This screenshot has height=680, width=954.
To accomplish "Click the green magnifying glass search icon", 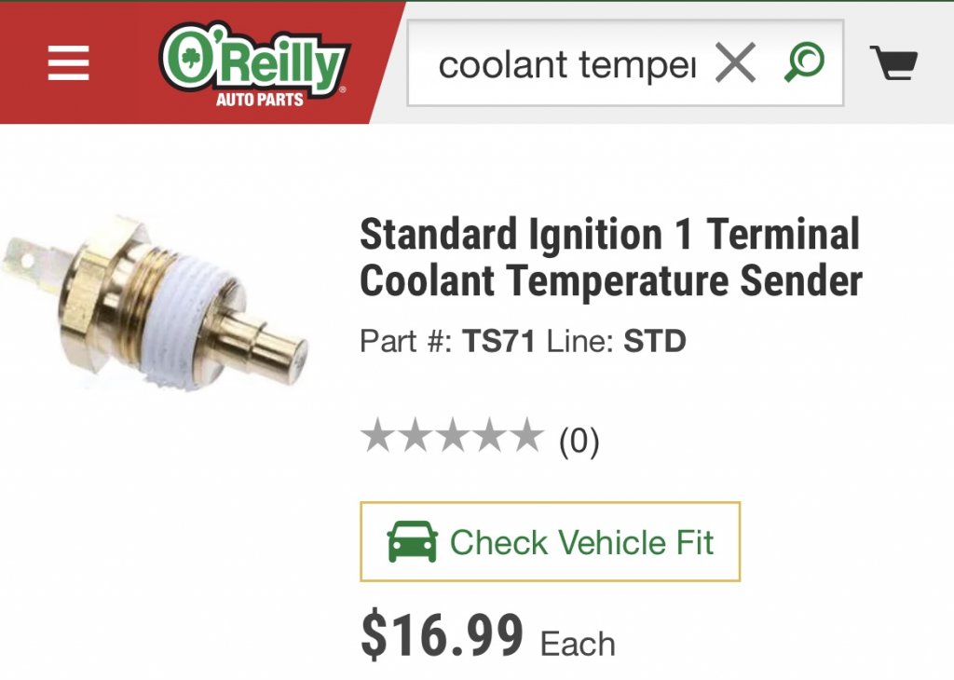I will 804,61.
